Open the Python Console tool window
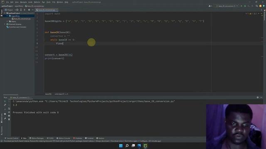Viewport: 266px width, 149px height. 63,138
